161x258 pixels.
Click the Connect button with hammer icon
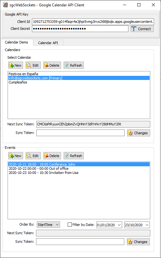point(142,29)
